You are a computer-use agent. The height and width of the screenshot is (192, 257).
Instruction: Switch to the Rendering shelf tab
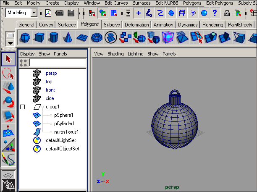point(213,25)
